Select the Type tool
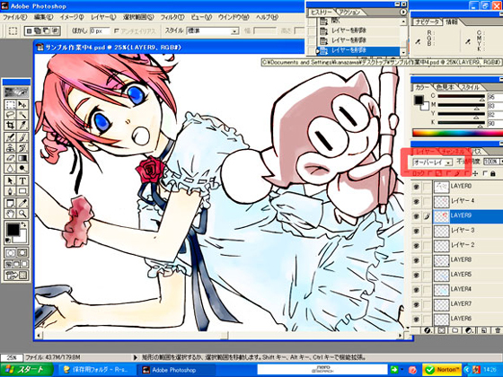Image resolution: width=503 pixels, height=377 pixels. [x=22, y=180]
